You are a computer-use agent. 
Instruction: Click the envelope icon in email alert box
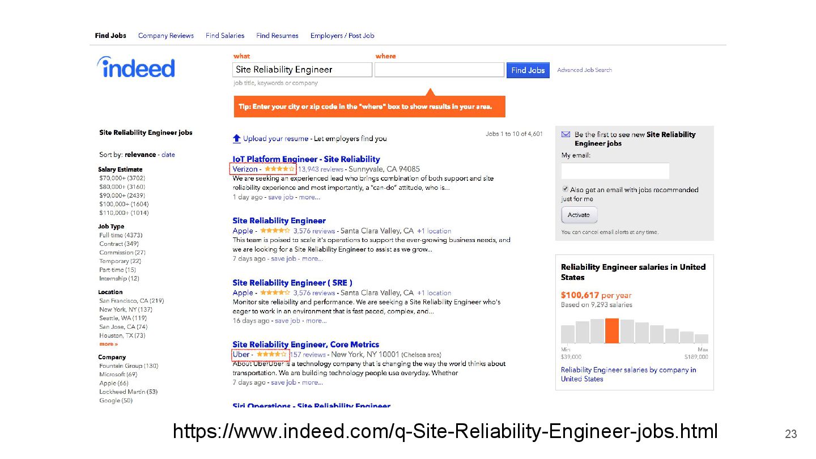pos(566,134)
